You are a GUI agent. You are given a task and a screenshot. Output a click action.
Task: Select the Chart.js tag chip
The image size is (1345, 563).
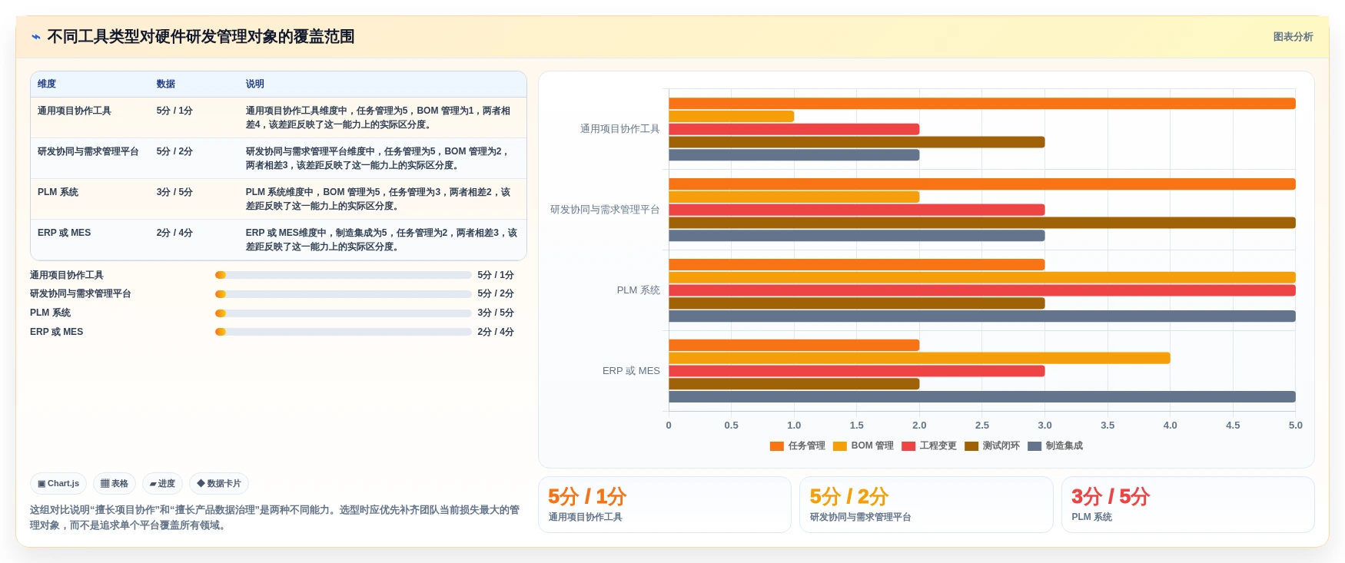[58, 484]
